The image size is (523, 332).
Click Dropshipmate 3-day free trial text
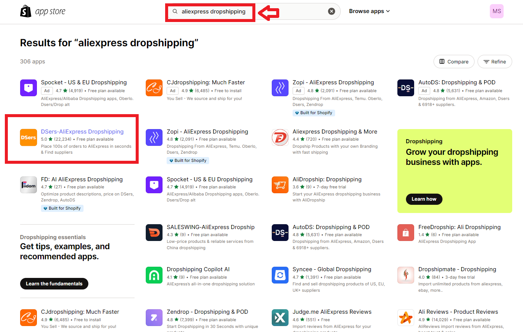pyautogui.click(x=460, y=277)
